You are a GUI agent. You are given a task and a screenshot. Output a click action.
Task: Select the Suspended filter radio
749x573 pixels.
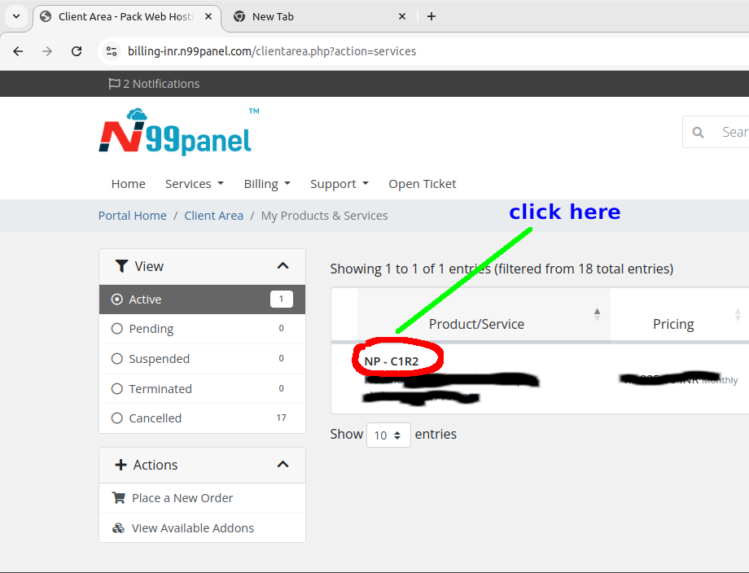tap(117, 359)
